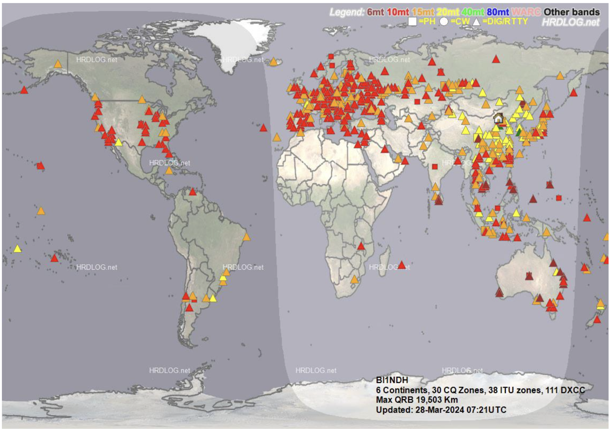Click the '6 Continents, 30 CQ Zones' statistics line

click(x=480, y=390)
